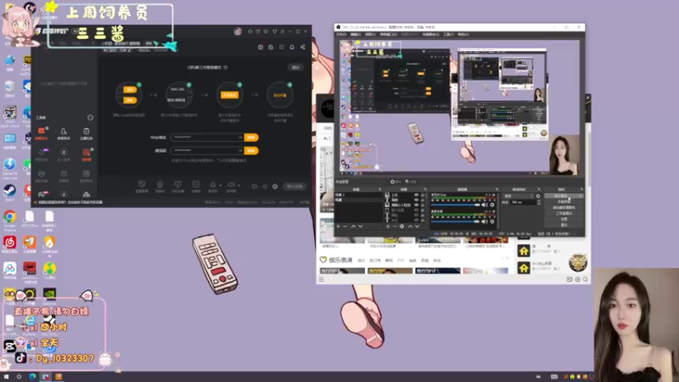679x382 pixels.
Task: Open browser hamburger menu at window bottom
Action: pyautogui.click(x=322, y=279)
